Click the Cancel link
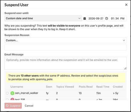 click(29, 106)
